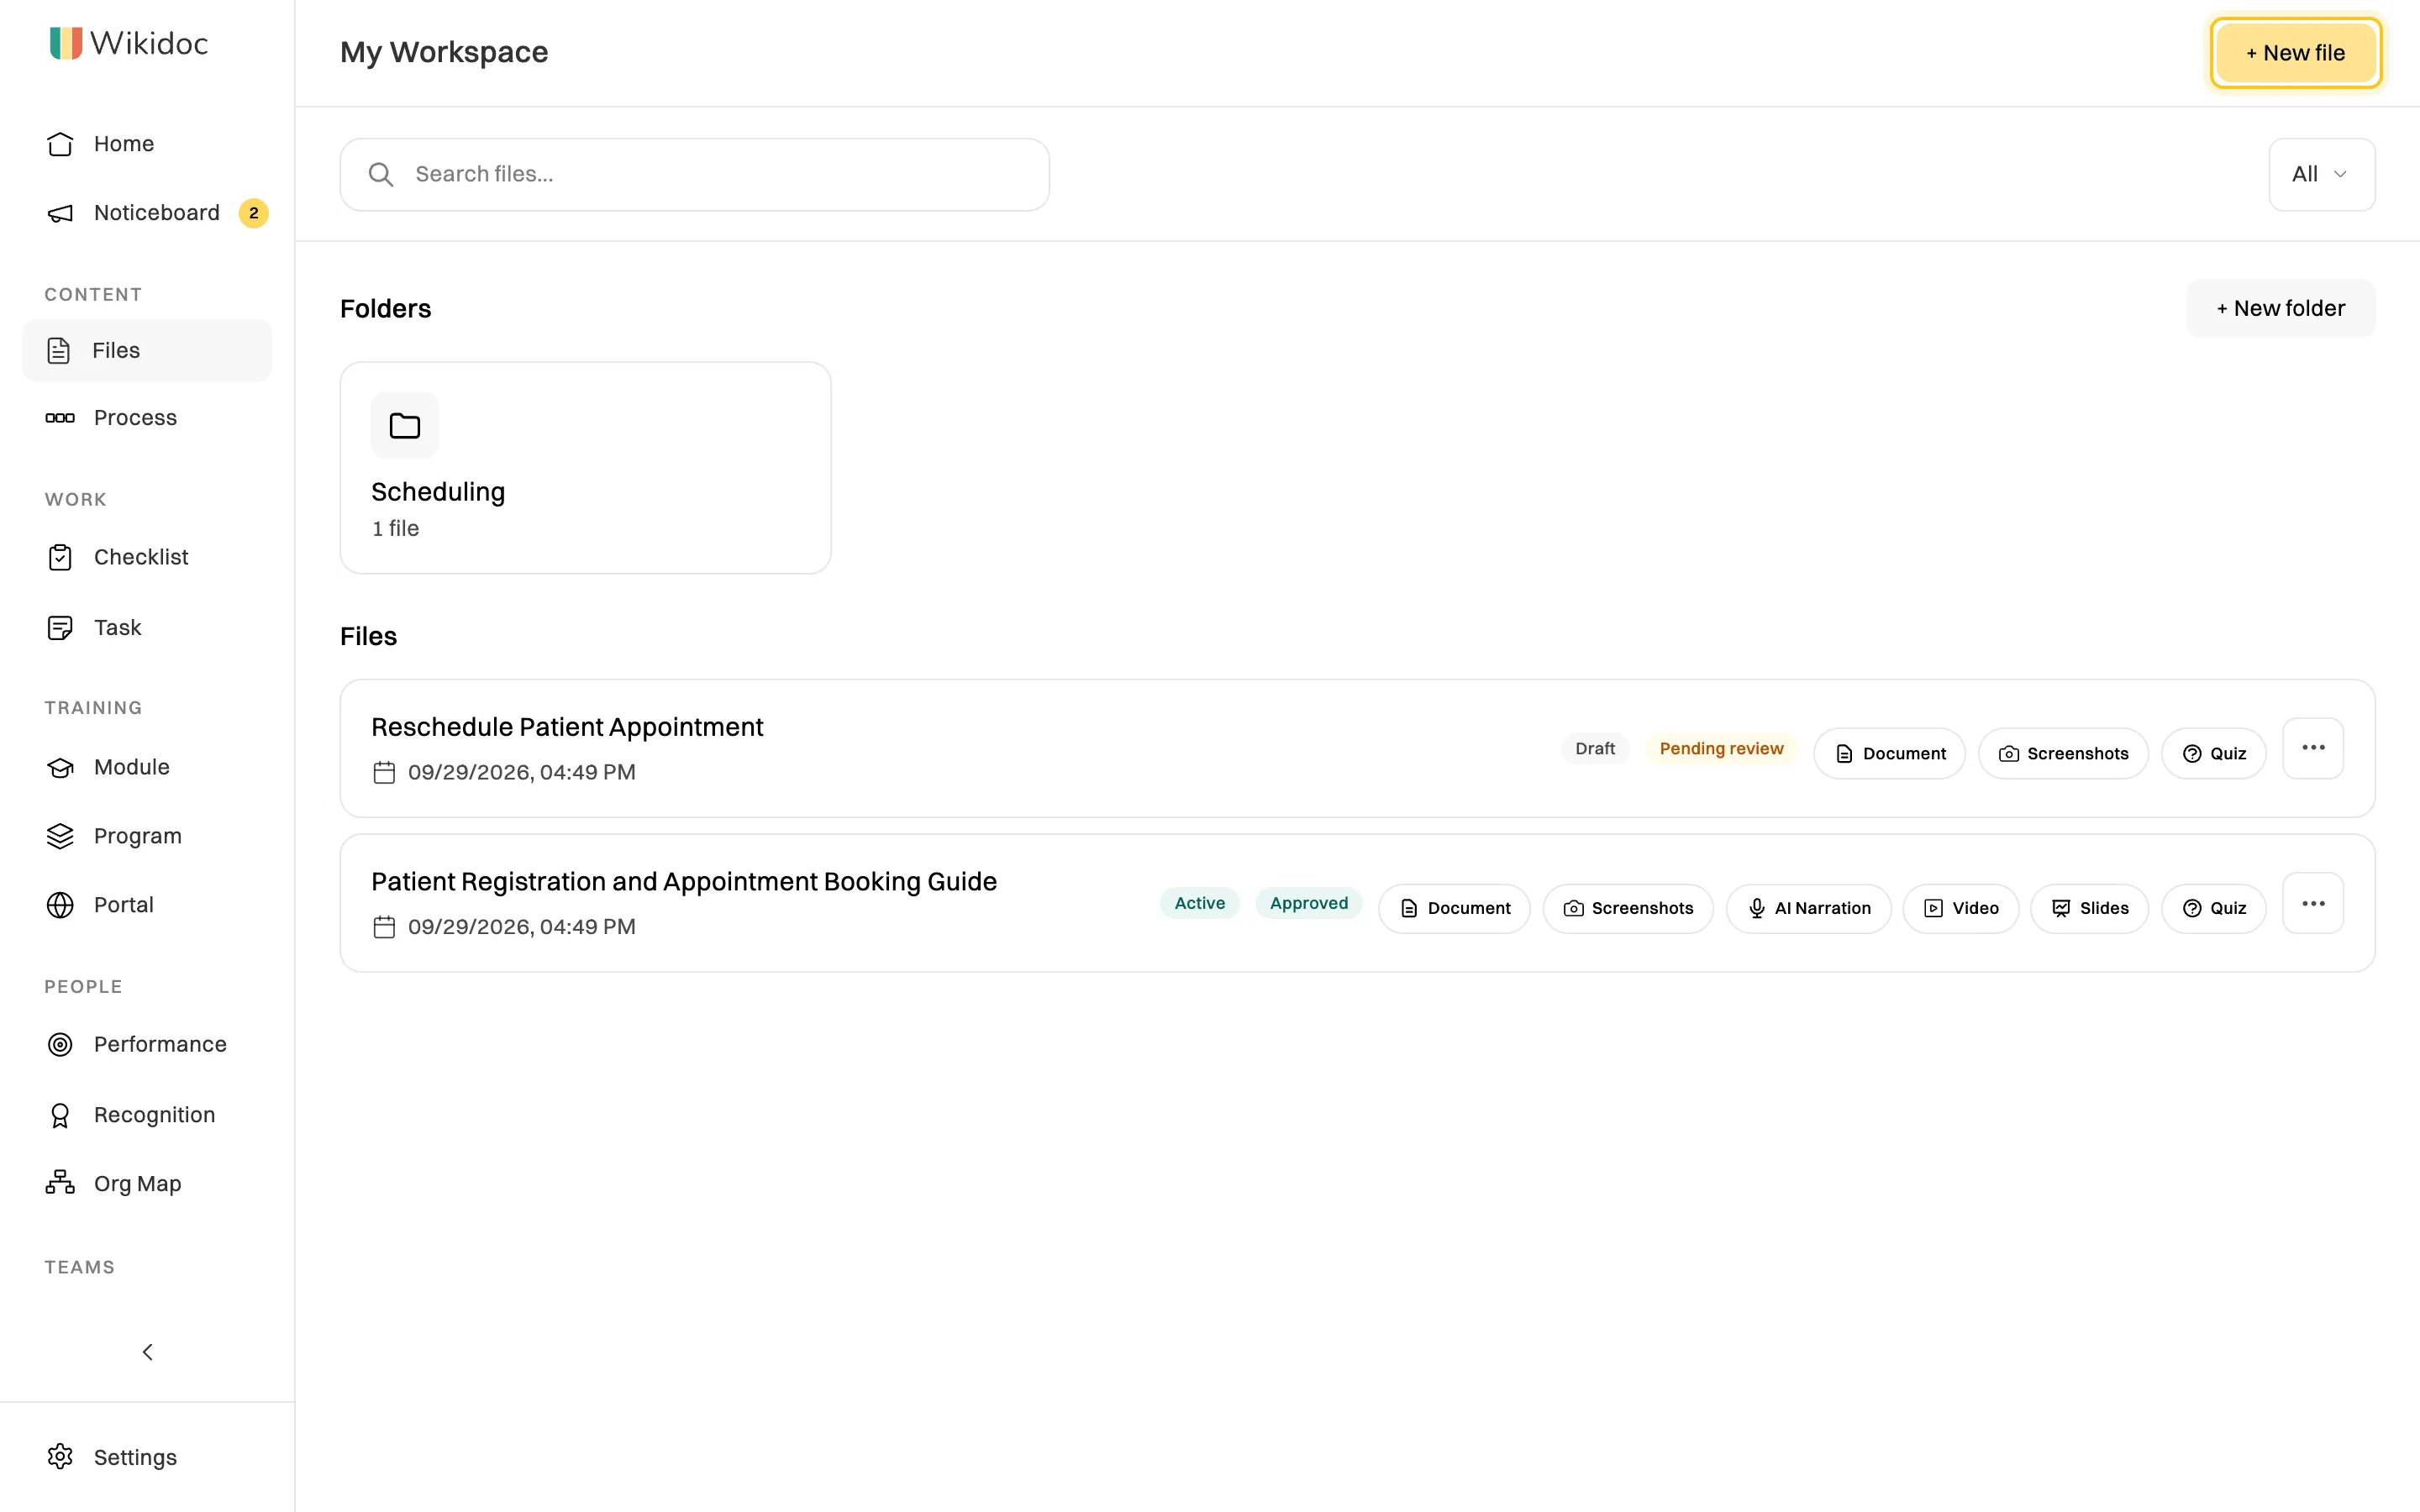2420x1512 pixels.
Task: Open AI Narration for Patient Registration guide
Action: pyautogui.click(x=1808, y=909)
